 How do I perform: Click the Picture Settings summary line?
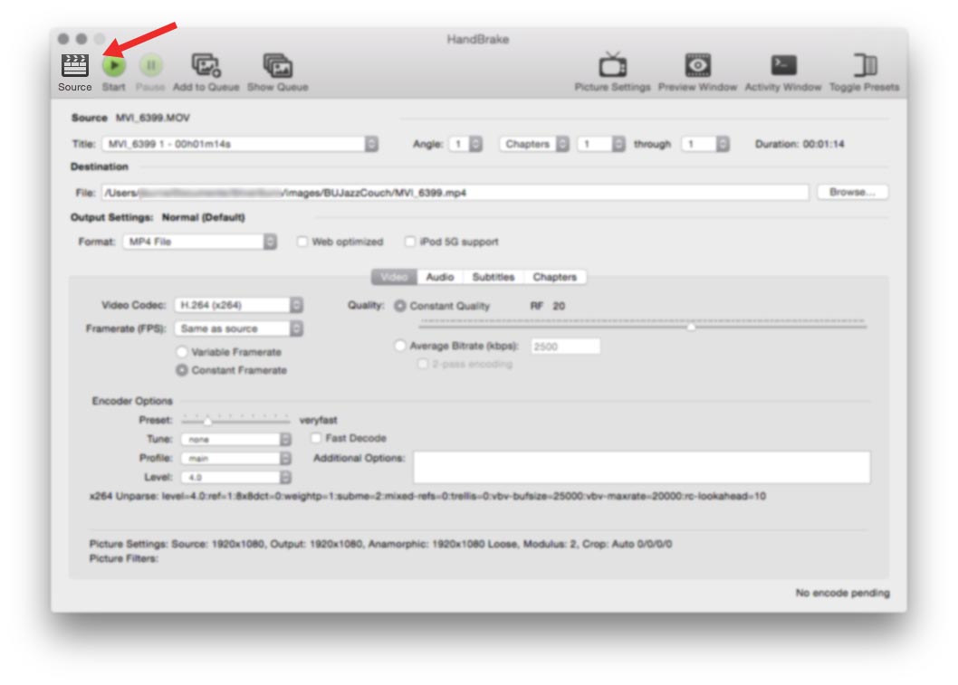(380, 544)
